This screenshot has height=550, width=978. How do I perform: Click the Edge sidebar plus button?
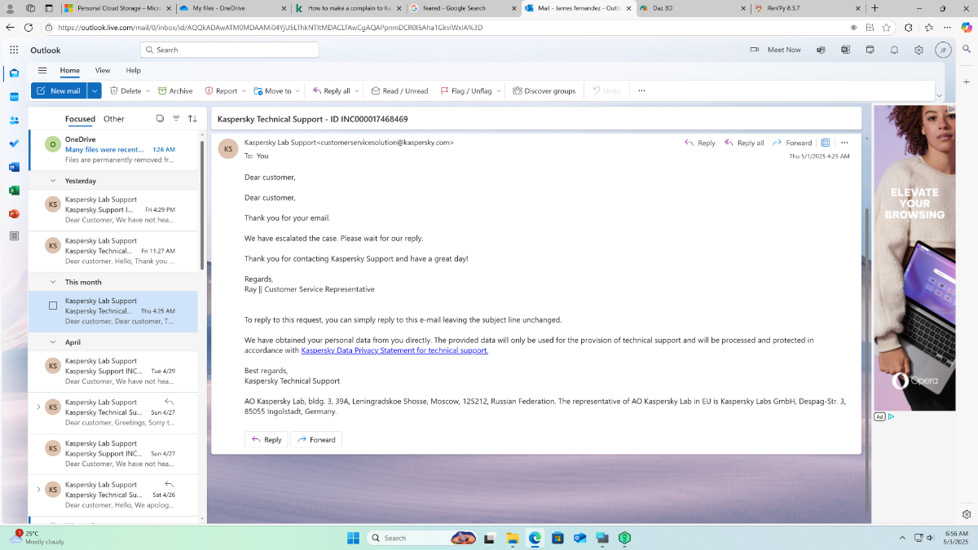pos(967,81)
